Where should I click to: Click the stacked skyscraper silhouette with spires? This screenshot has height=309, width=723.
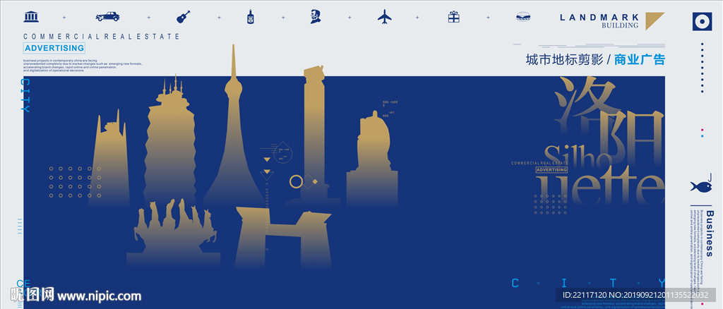click(x=169, y=140)
